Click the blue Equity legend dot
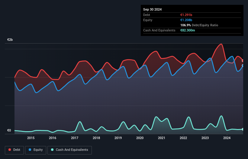The width and height of the screenshot is (248, 159). (30, 150)
